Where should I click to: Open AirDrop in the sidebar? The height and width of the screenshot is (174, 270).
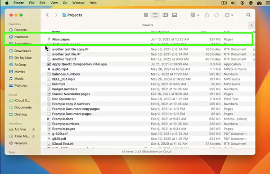tap(18, 65)
